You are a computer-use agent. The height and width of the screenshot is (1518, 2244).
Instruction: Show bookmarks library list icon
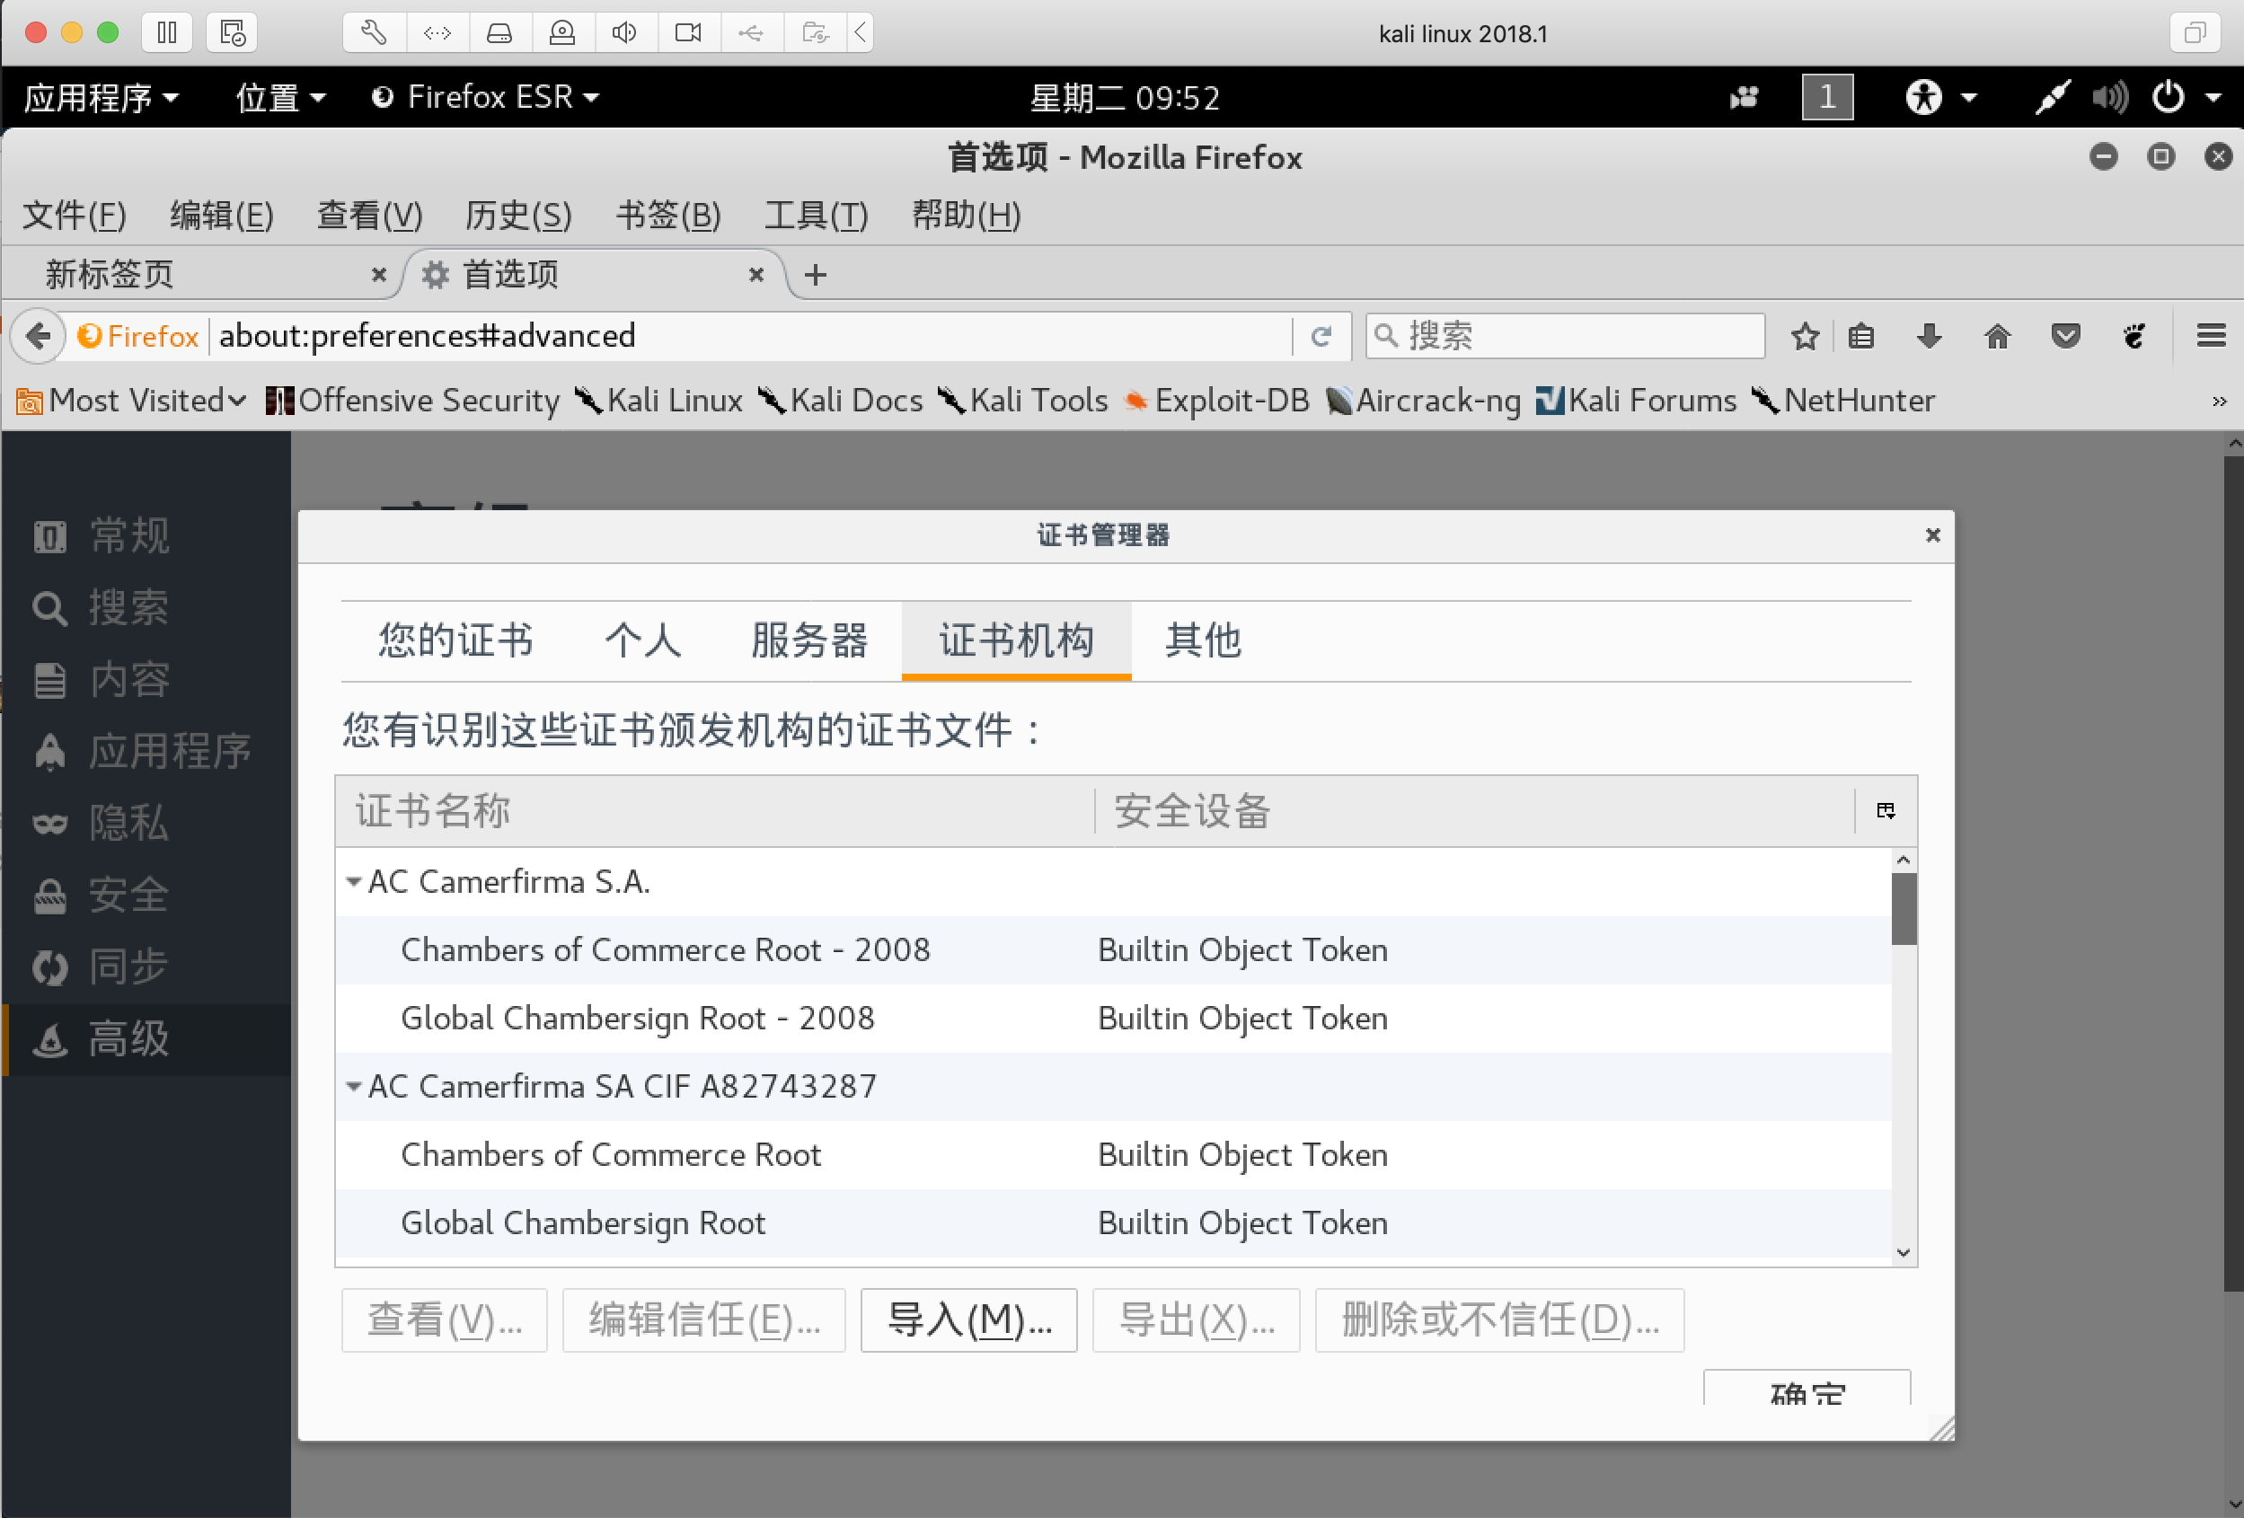[x=1860, y=336]
